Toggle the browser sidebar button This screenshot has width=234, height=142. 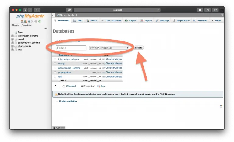[x=37, y=10]
